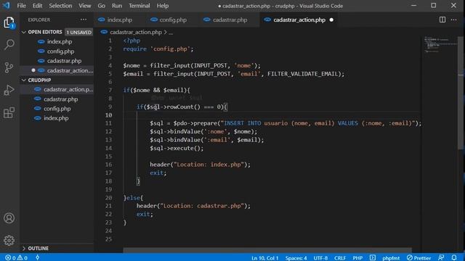
Task: Place cursor on the $sql->execute(); line
Action: pos(177,148)
